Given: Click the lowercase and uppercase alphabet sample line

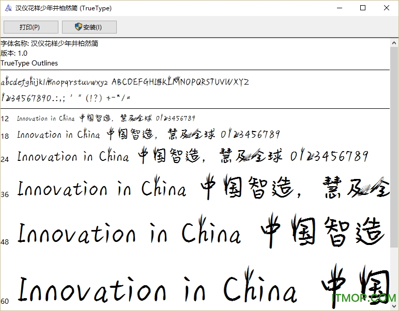Looking at the screenshot, I should pyautogui.click(x=125, y=81).
